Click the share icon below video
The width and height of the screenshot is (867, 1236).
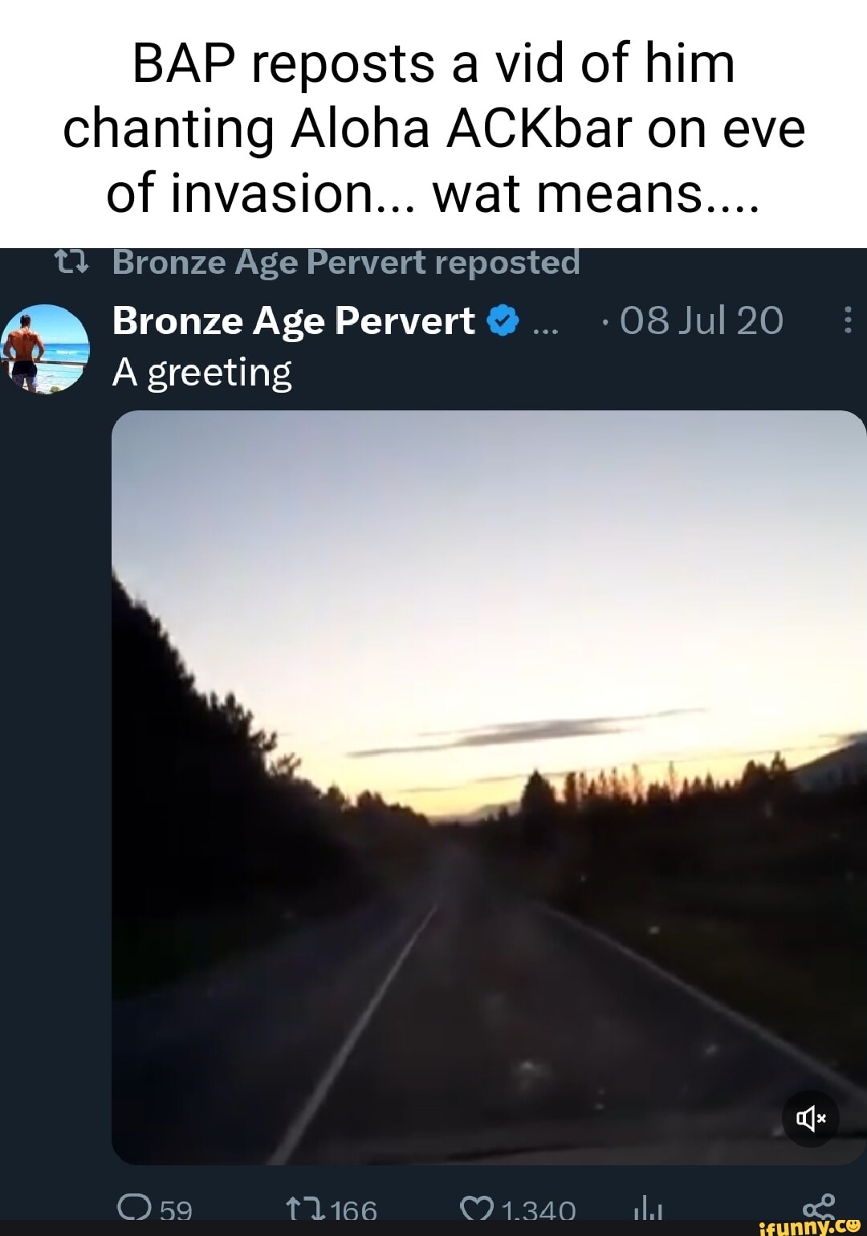(x=820, y=1206)
